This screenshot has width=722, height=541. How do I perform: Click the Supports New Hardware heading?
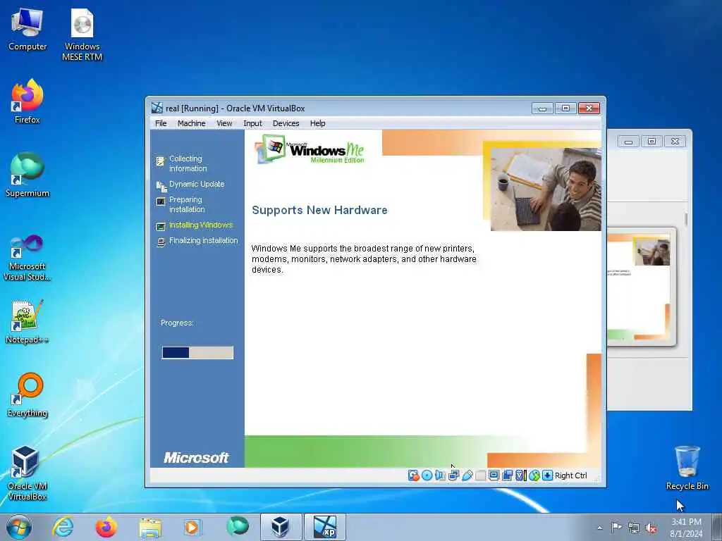coord(319,210)
